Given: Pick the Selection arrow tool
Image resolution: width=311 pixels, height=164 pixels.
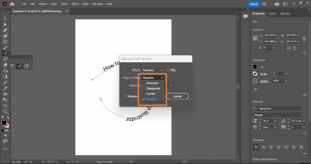Looking at the screenshot, I should click(x=5, y=18).
